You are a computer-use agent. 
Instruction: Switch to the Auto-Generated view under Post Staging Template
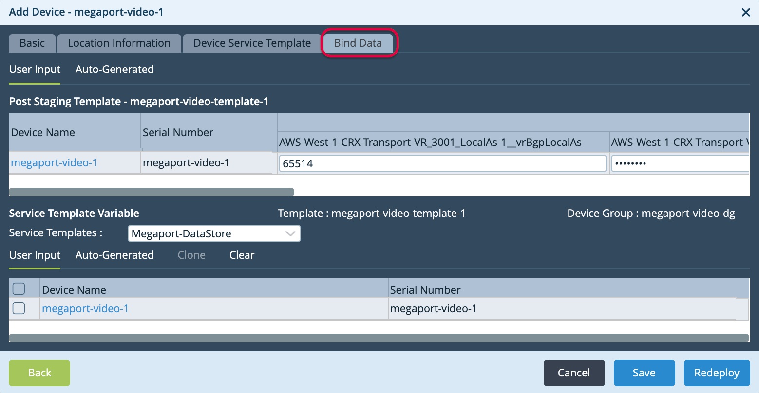[114, 69]
